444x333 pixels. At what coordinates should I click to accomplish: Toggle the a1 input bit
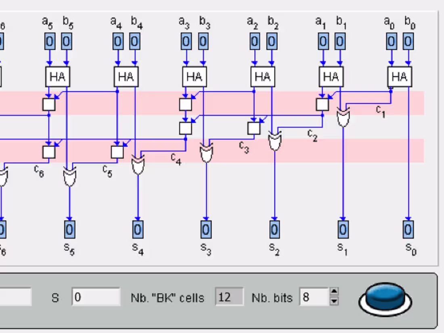(323, 41)
